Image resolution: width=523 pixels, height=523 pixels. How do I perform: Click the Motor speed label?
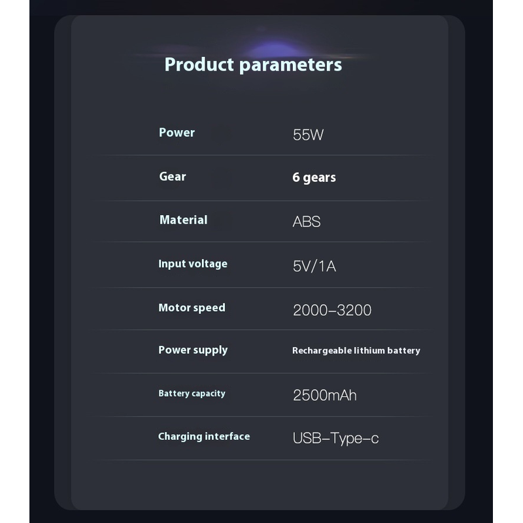pyautogui.click(x=192, y=308)
